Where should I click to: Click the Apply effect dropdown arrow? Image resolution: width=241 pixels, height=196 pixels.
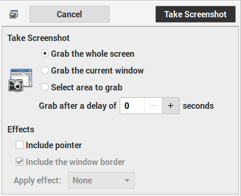tap(127, 180)
